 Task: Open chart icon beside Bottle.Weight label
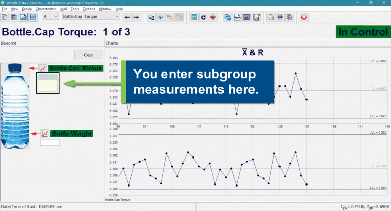(x=45, y=134)
